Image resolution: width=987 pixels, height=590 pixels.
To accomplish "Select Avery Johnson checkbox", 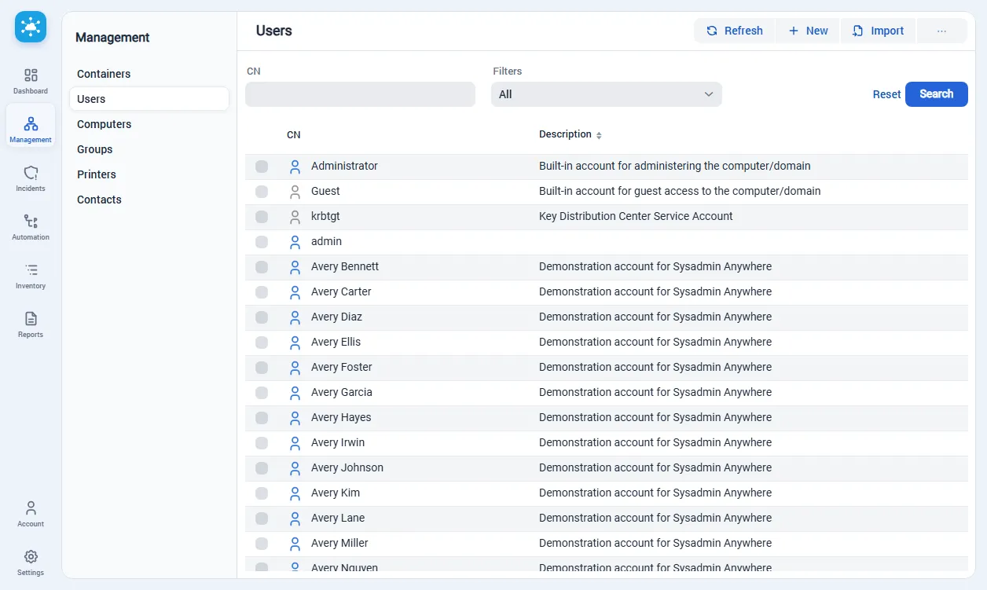I will click(262, 468).
